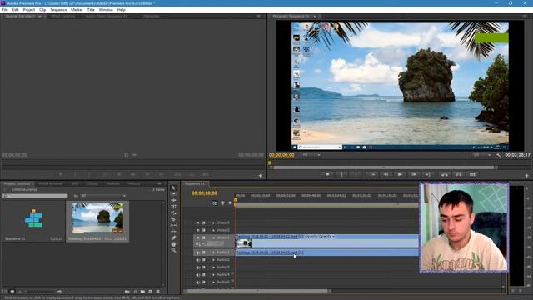Select the Slip tool
This screenshot has height=300, width=533.
click(x=173, y=225)
